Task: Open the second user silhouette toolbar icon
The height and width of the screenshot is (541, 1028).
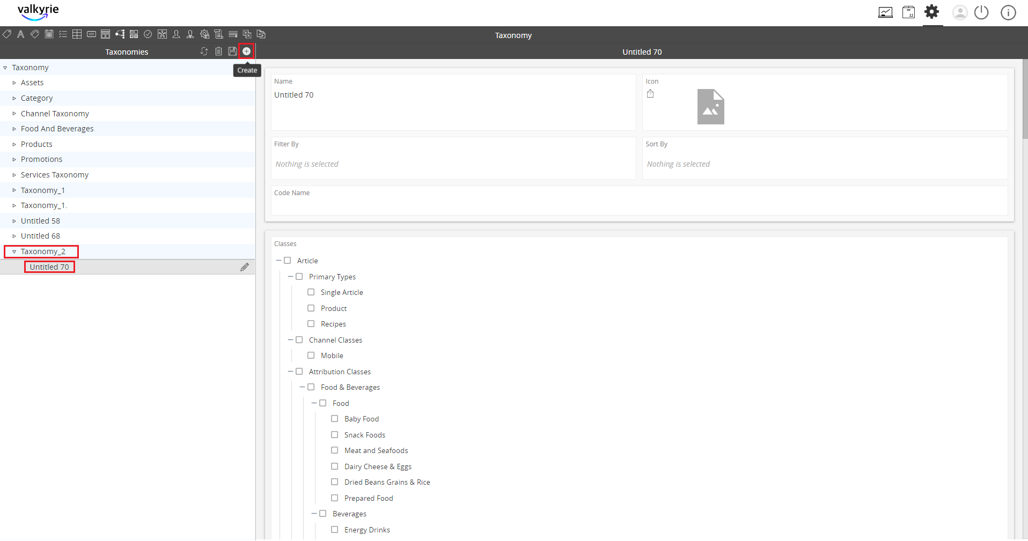Action: pyautogui.click(x=190, y=34)
